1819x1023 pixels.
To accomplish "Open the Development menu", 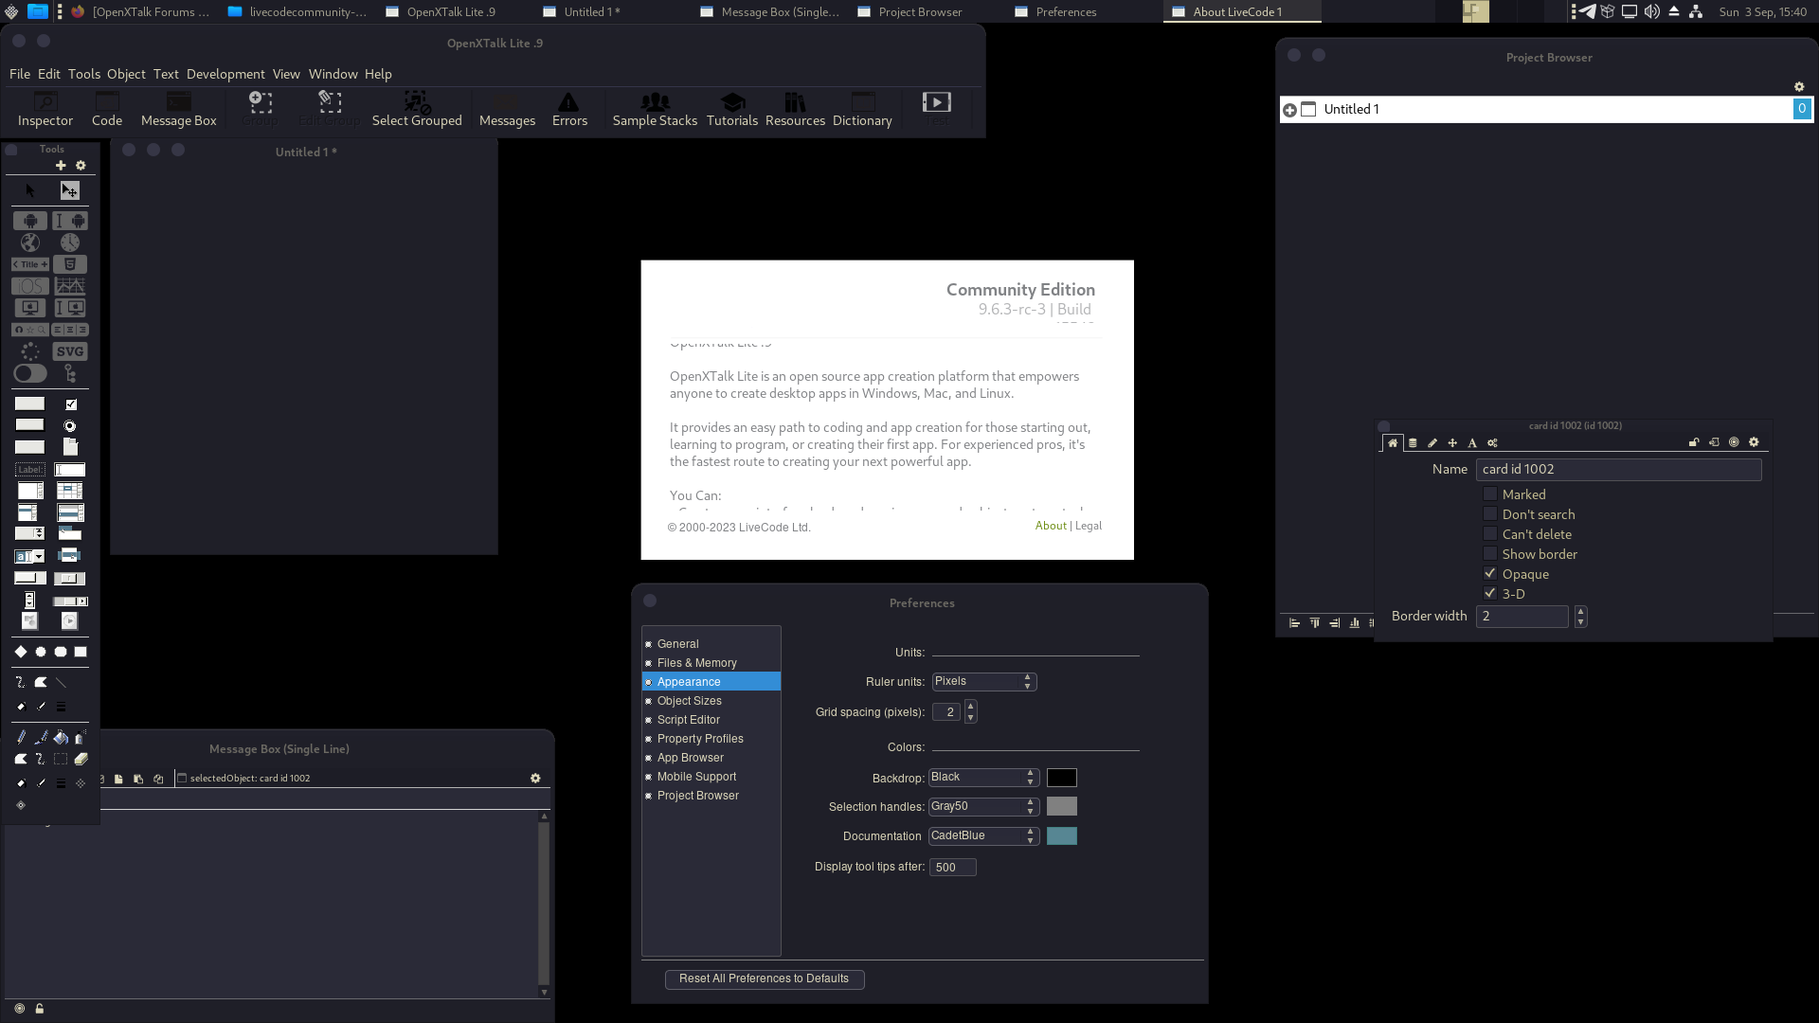I will [x=225, y=74].
